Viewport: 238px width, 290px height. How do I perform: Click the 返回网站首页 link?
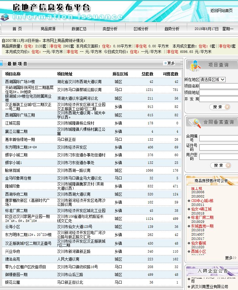point(221,11)
